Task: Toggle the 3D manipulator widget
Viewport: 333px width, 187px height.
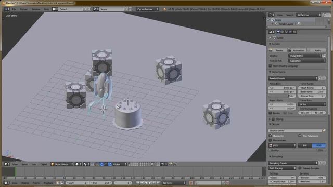Action: point(97,164)
